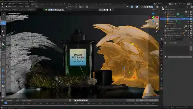Click the red X axis gizmo ball
This screenshot has height=109, width=193.
157,18
